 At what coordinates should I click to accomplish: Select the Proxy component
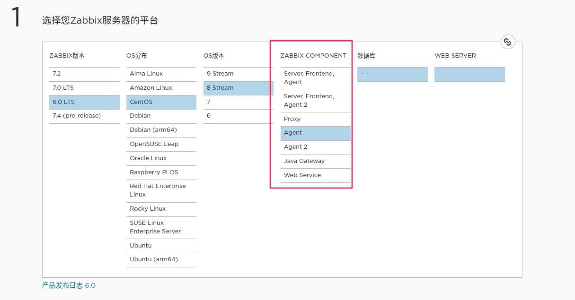pos(316,120)
